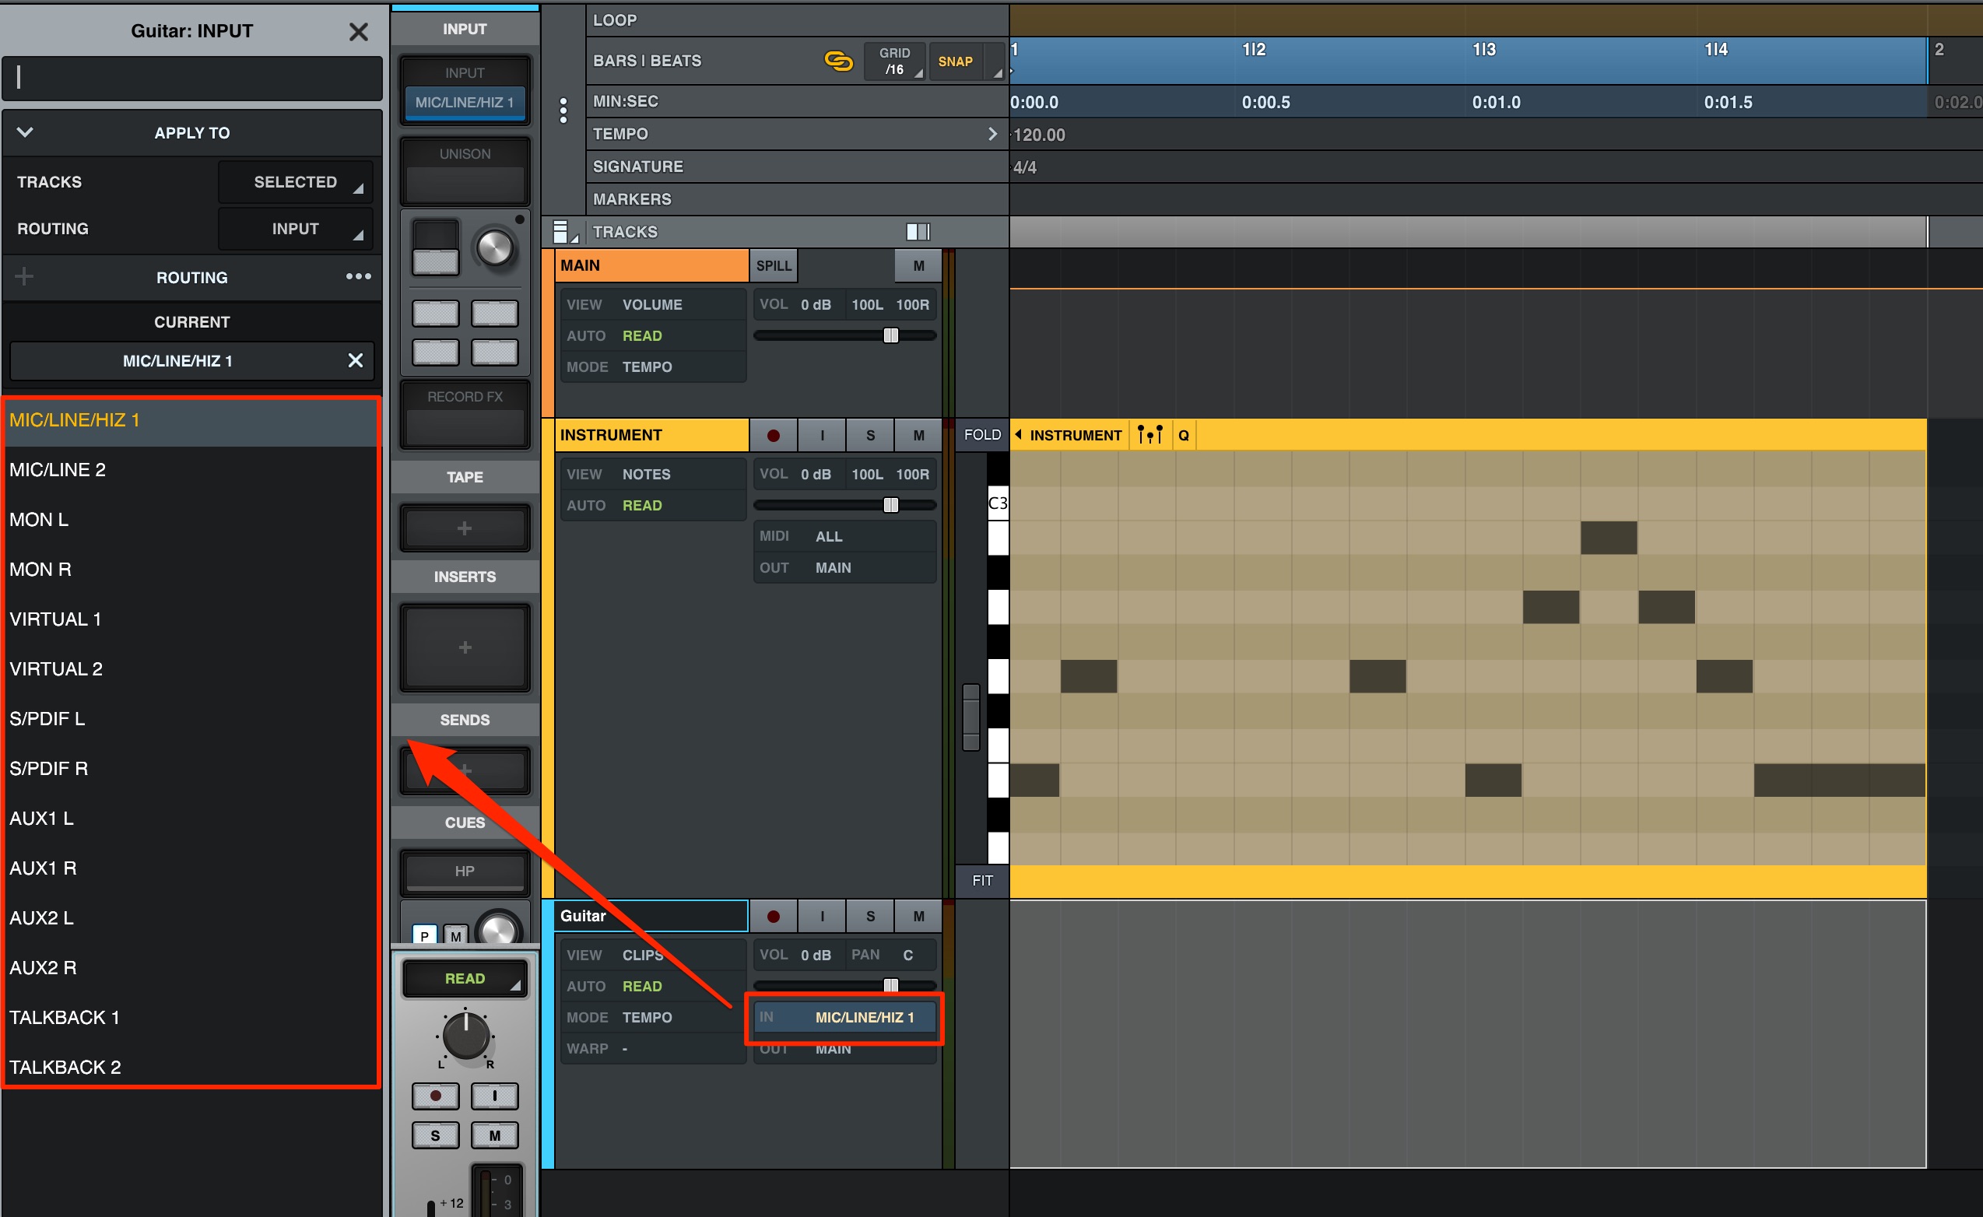
Task: Arm record on the channel strip
Action: pyautogui.click(x=435, y=1096)
